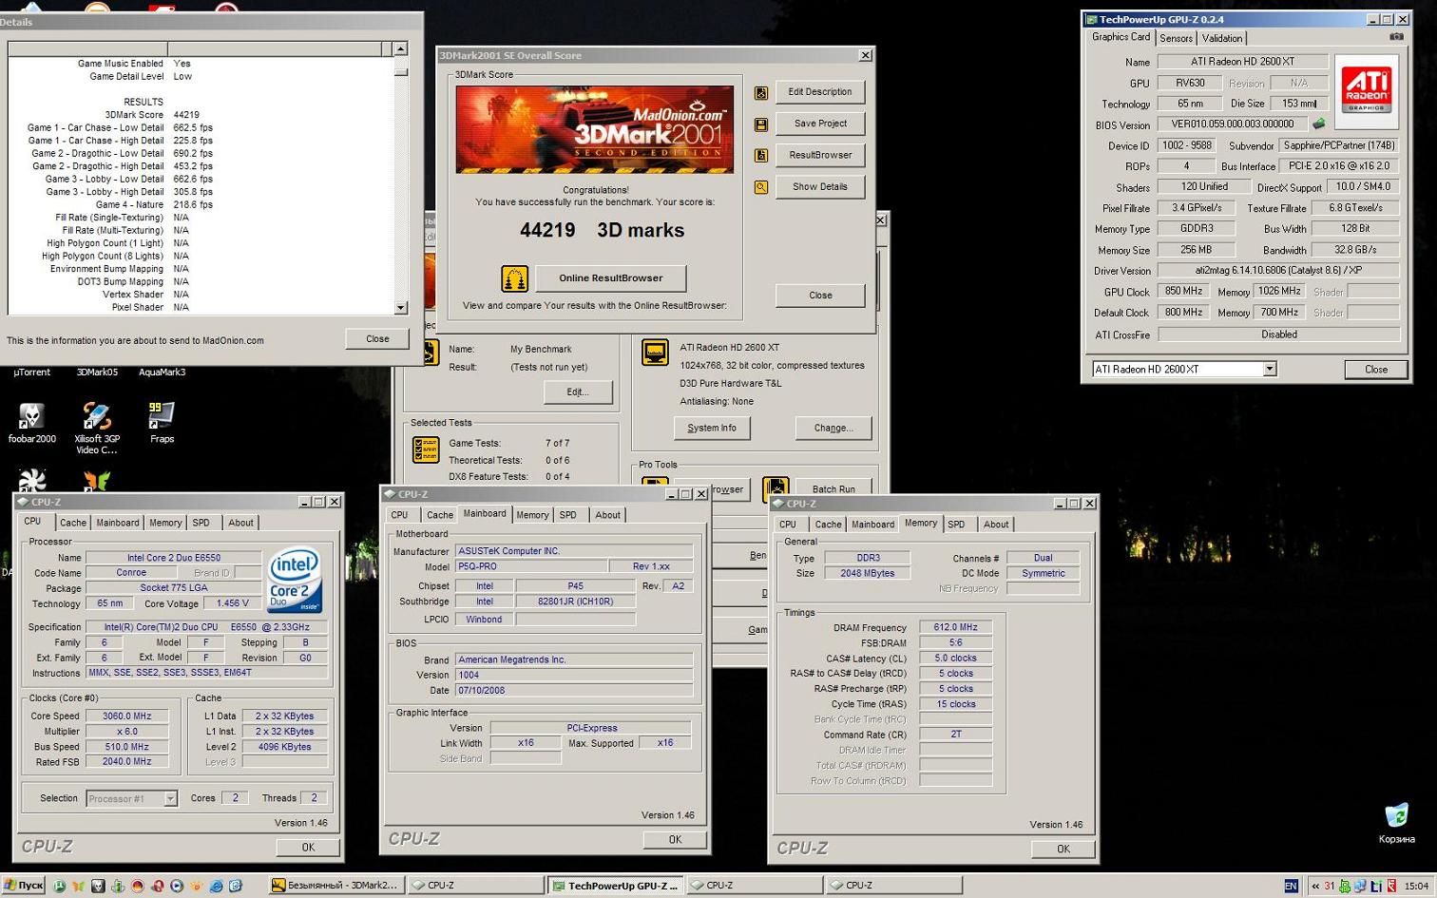Click the green temperature tray icon
Screen dimensions: 1437x898
tap(1345, 886)
